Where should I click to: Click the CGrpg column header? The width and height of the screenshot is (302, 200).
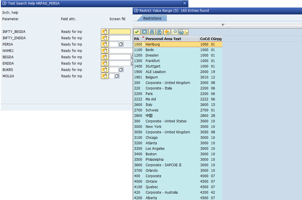click(216, 39)
